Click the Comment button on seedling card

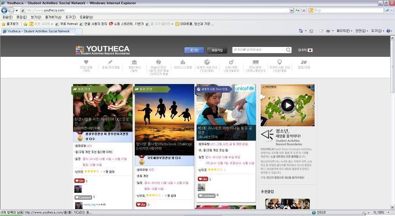point(83,197)
